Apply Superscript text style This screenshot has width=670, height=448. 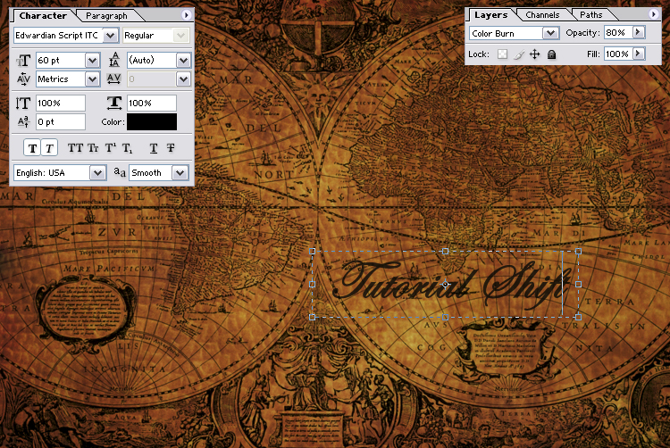tap(111, 148)
